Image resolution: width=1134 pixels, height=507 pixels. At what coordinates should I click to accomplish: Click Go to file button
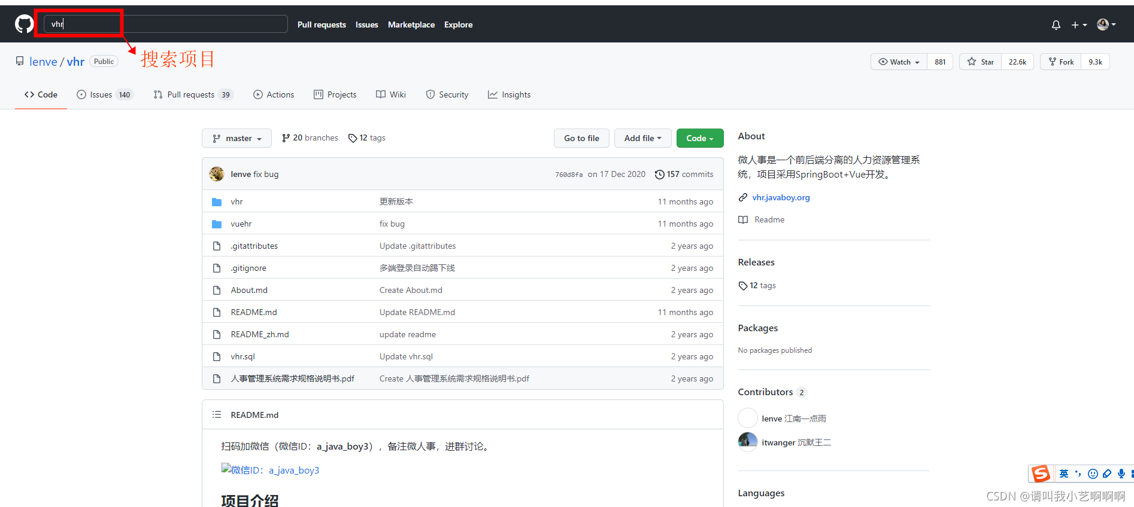pyautogui.click(x=581, y=138)
